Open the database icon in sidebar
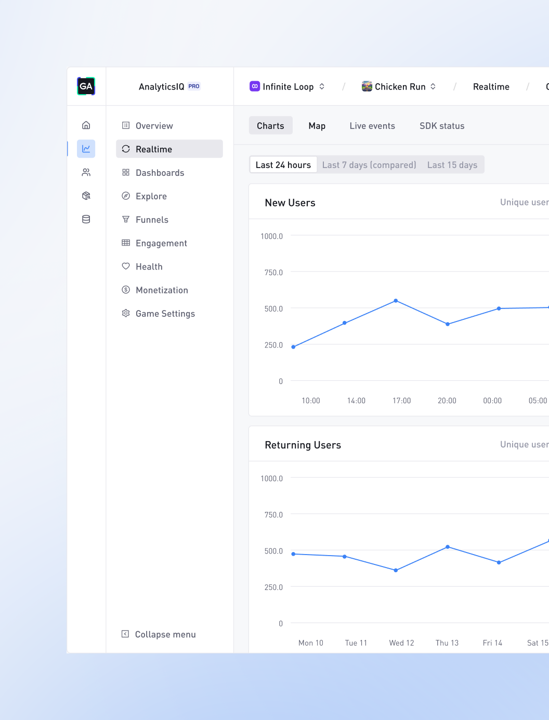This screenshot has width=549, height=720. 86,220
